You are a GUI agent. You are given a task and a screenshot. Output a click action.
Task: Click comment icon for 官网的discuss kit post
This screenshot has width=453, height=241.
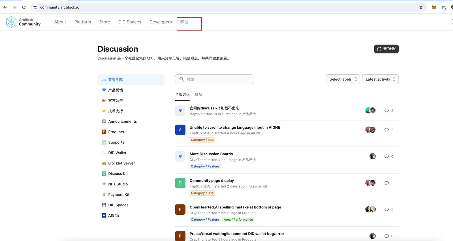386,111
